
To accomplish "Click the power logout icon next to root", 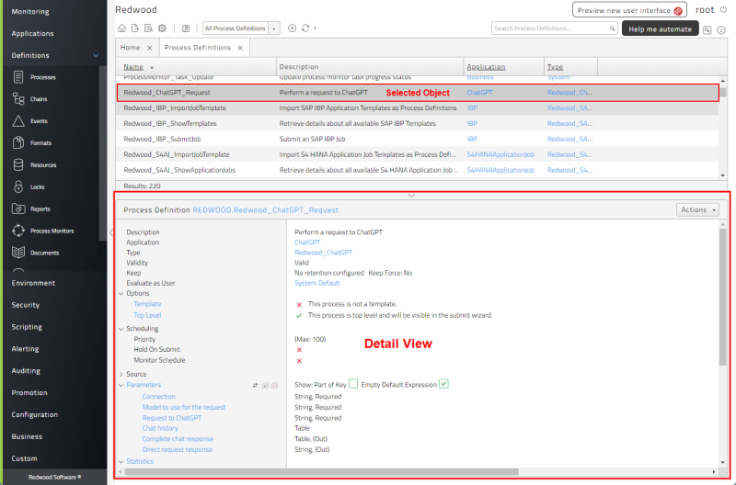I will click(723, 9).
